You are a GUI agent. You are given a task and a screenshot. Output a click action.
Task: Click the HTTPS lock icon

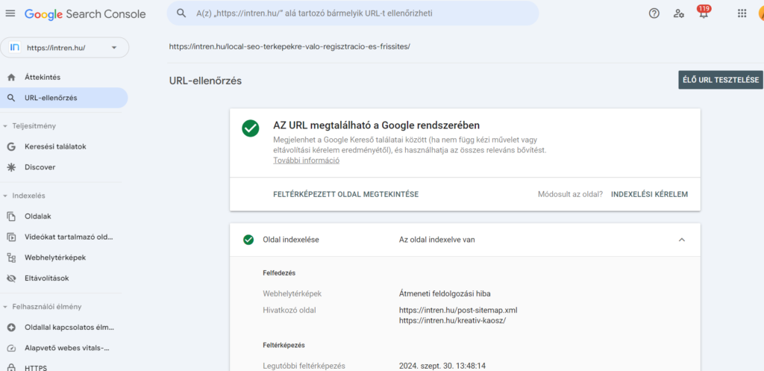coord(11,367)
